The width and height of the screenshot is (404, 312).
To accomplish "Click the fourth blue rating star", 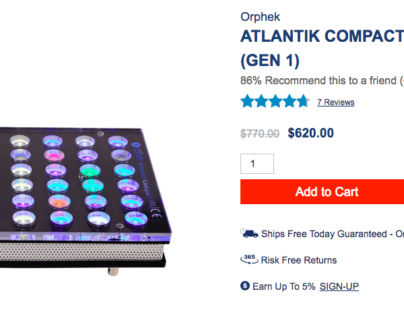I will click(x=290, y=101).
